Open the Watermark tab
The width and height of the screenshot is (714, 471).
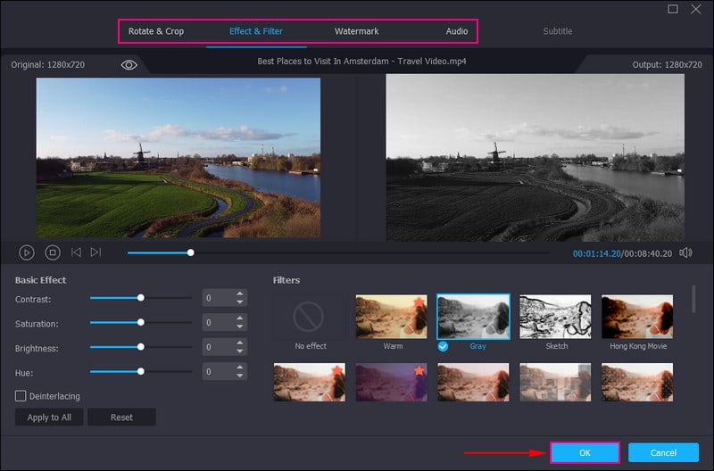click(x=356, y=31)
